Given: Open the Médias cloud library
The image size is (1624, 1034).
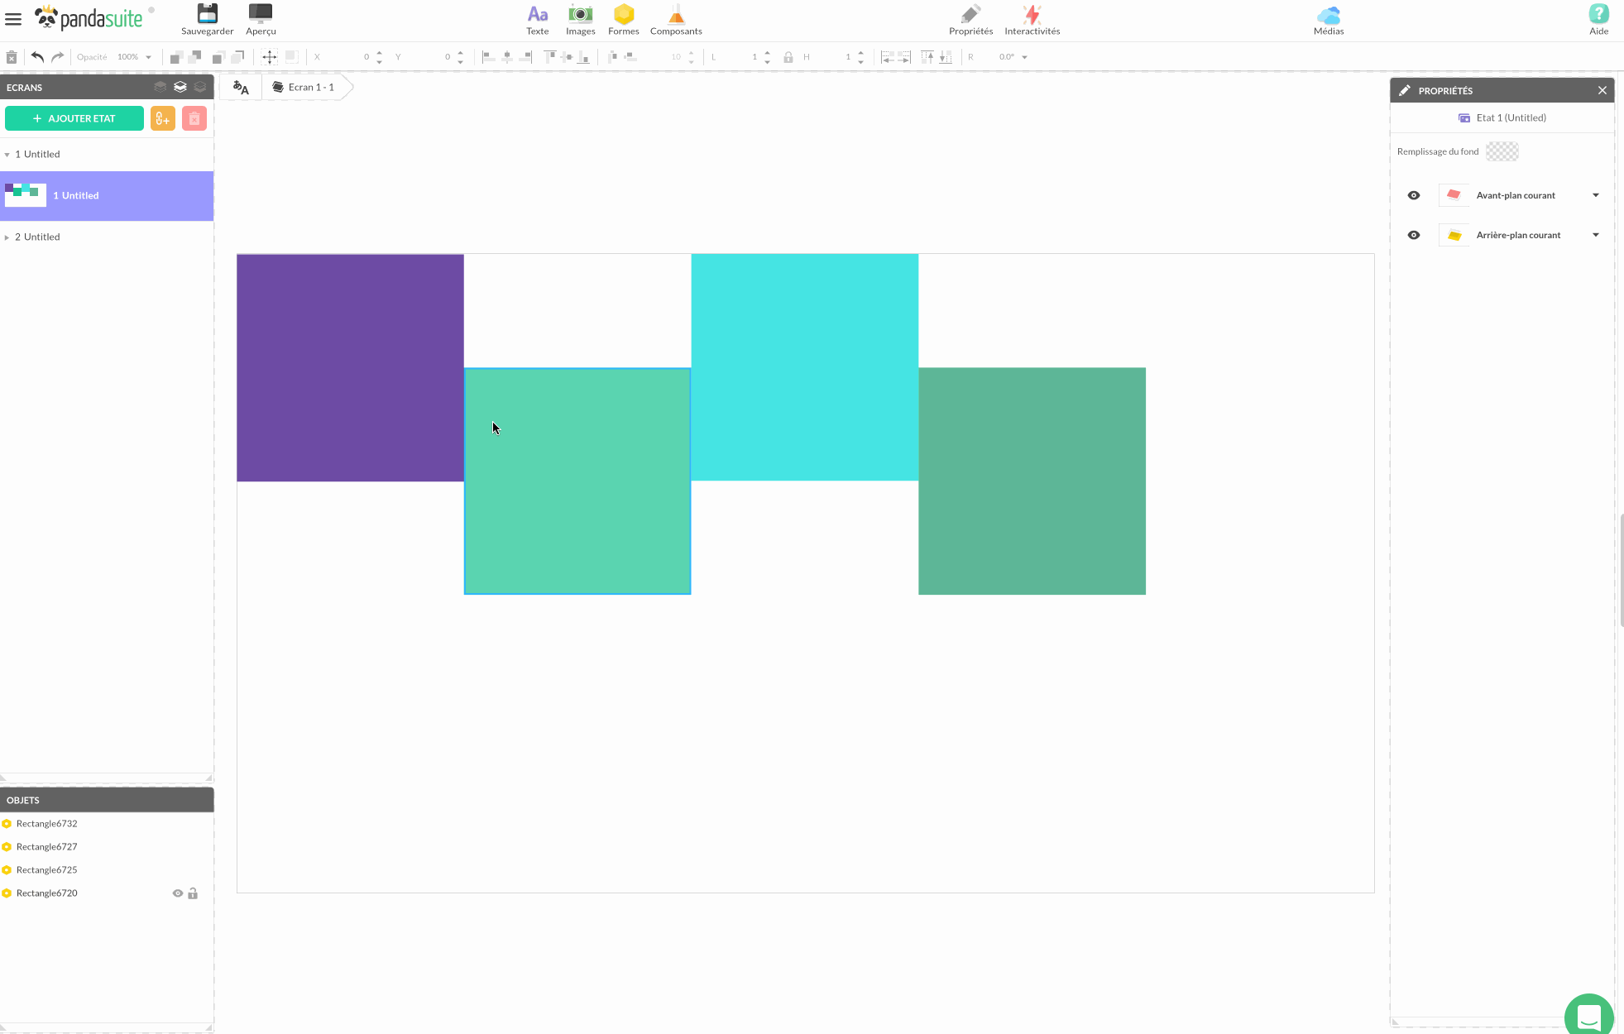Looking at the screenshot, I should coord(1328,14).
